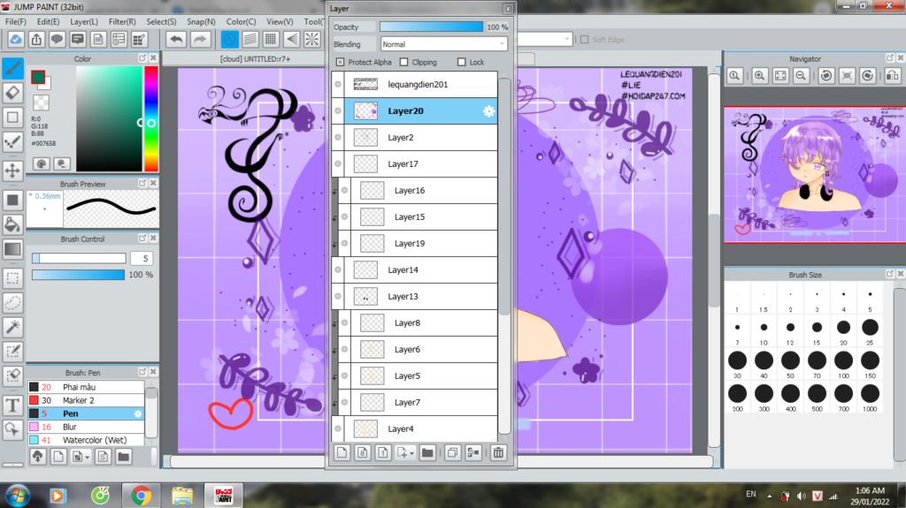Zoom out within Navigator panel

pyautogui.click(x=801, y=76)
